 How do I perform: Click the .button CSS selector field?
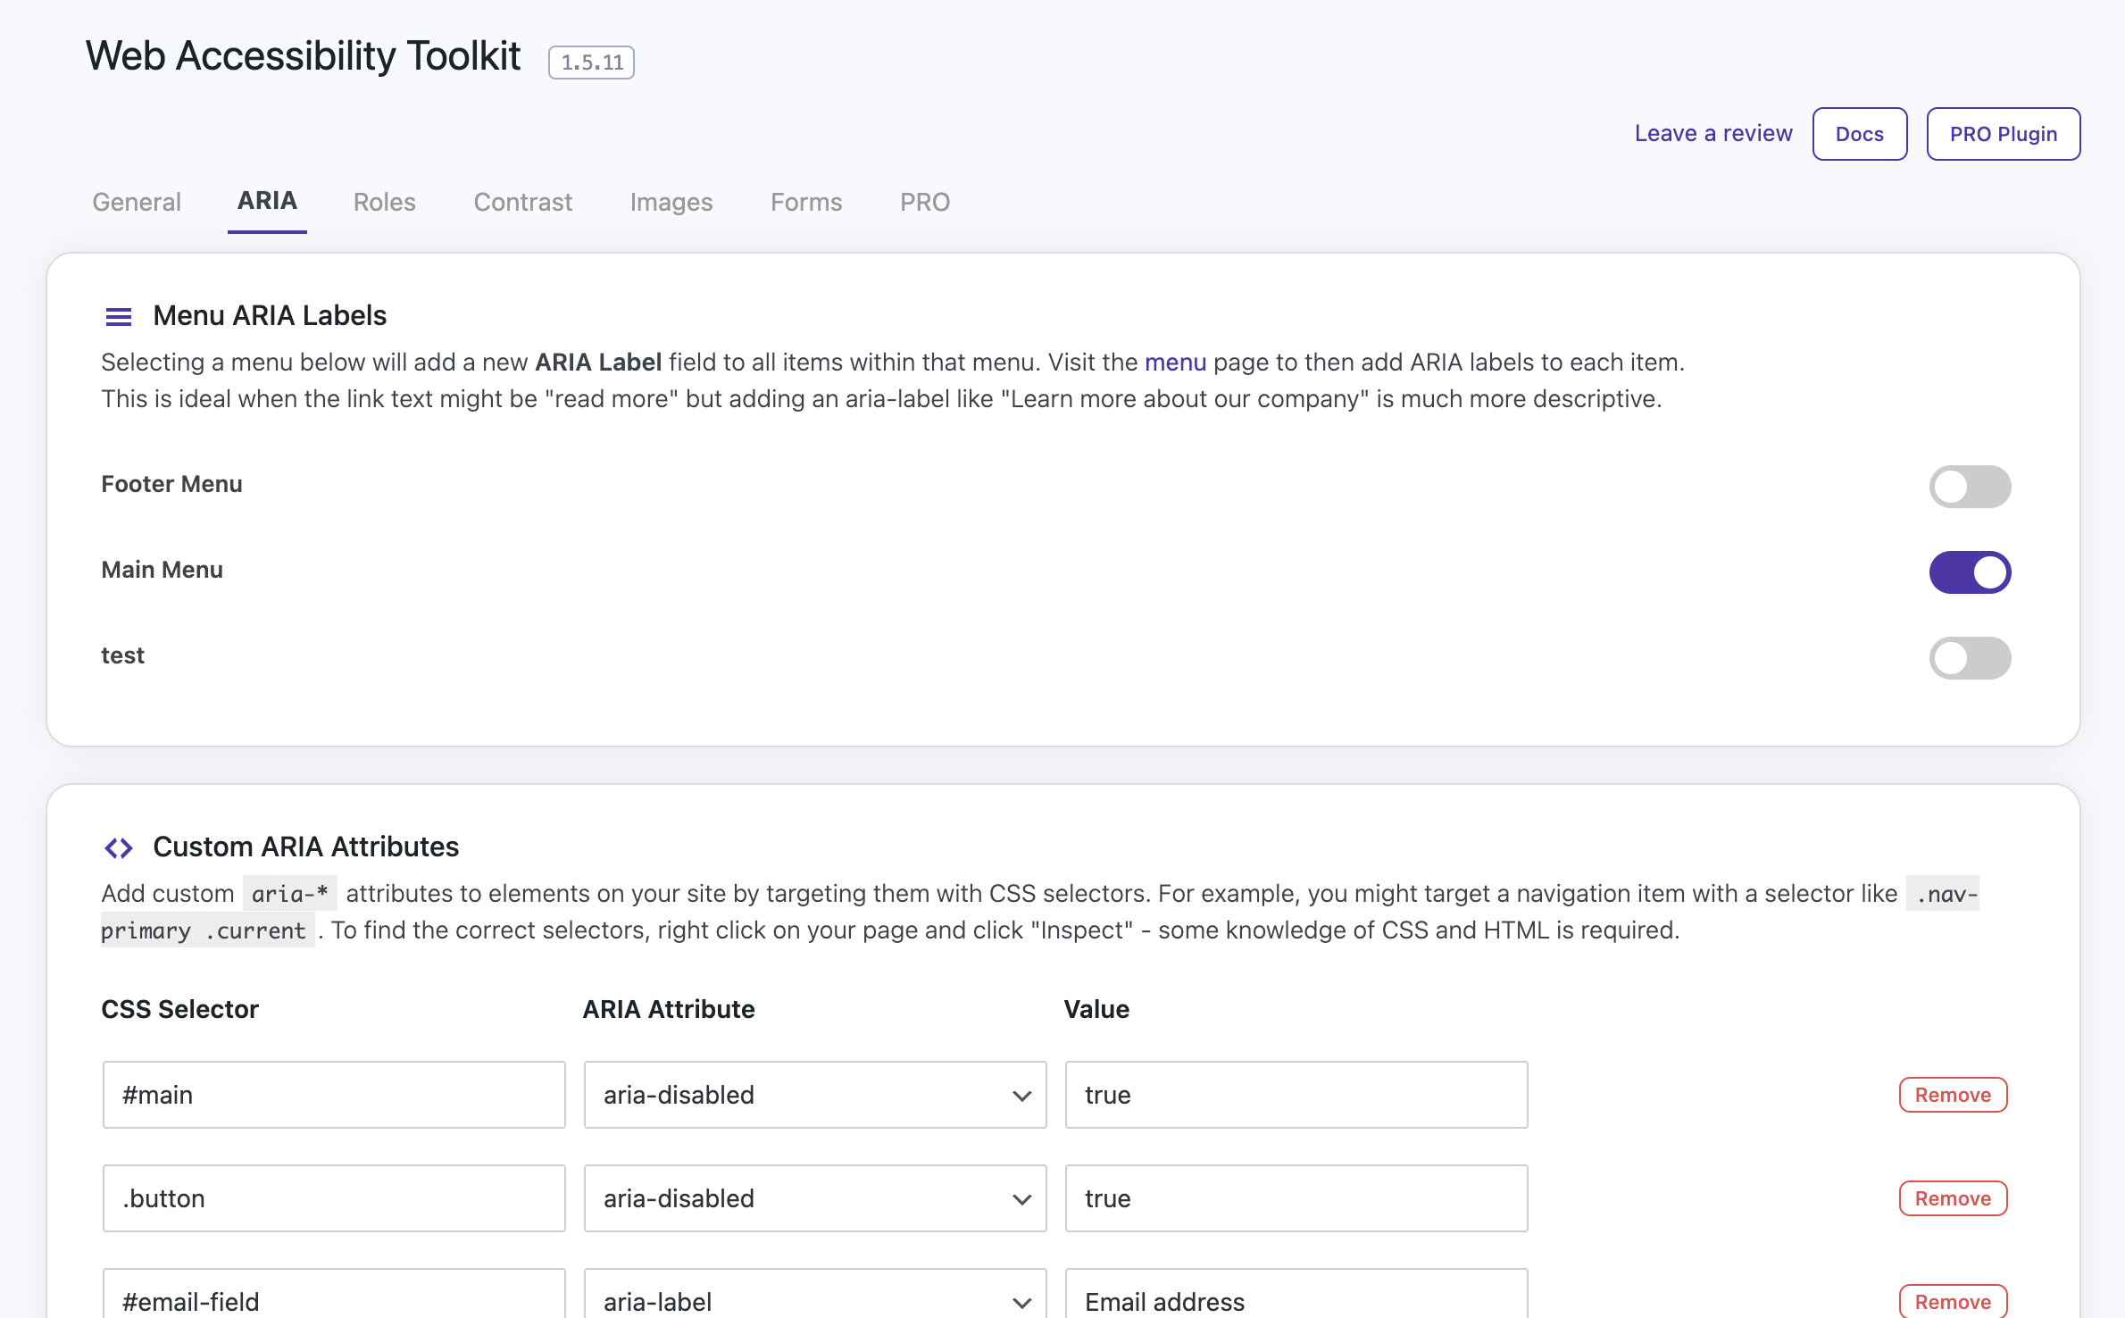tap(333, 1198)
